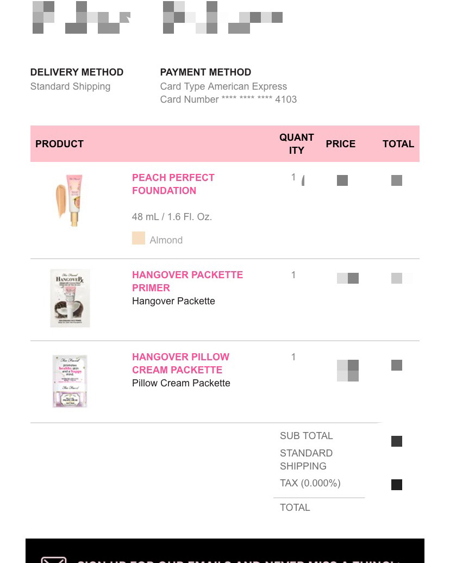450x563 pixels.
Task: Click the envelope icon in black banner
Action: [54, 560]
